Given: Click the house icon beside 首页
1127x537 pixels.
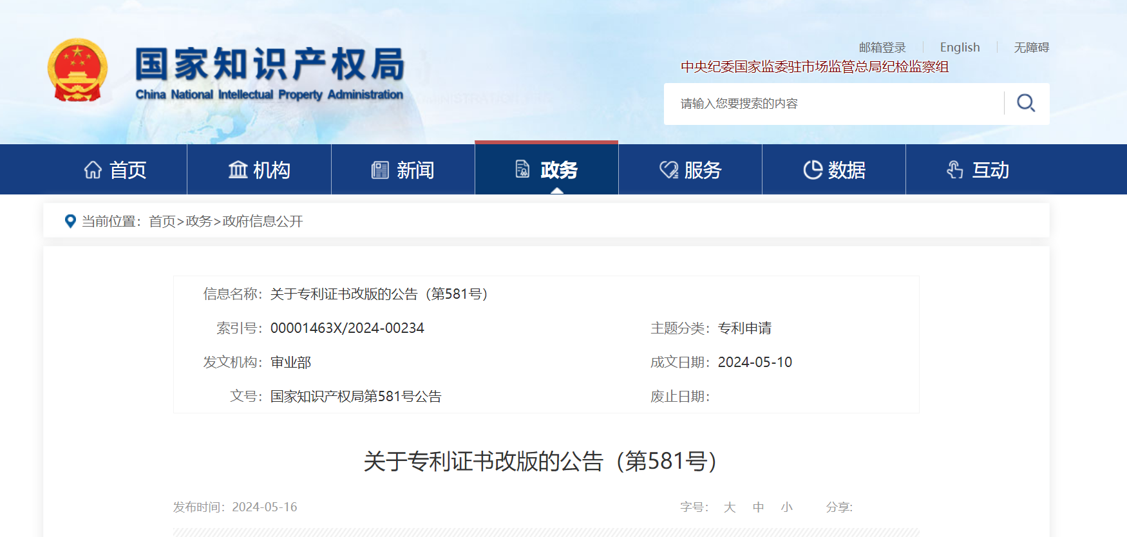Looking at the screenshot, I should pyautogui.click(x=93, y=170).
